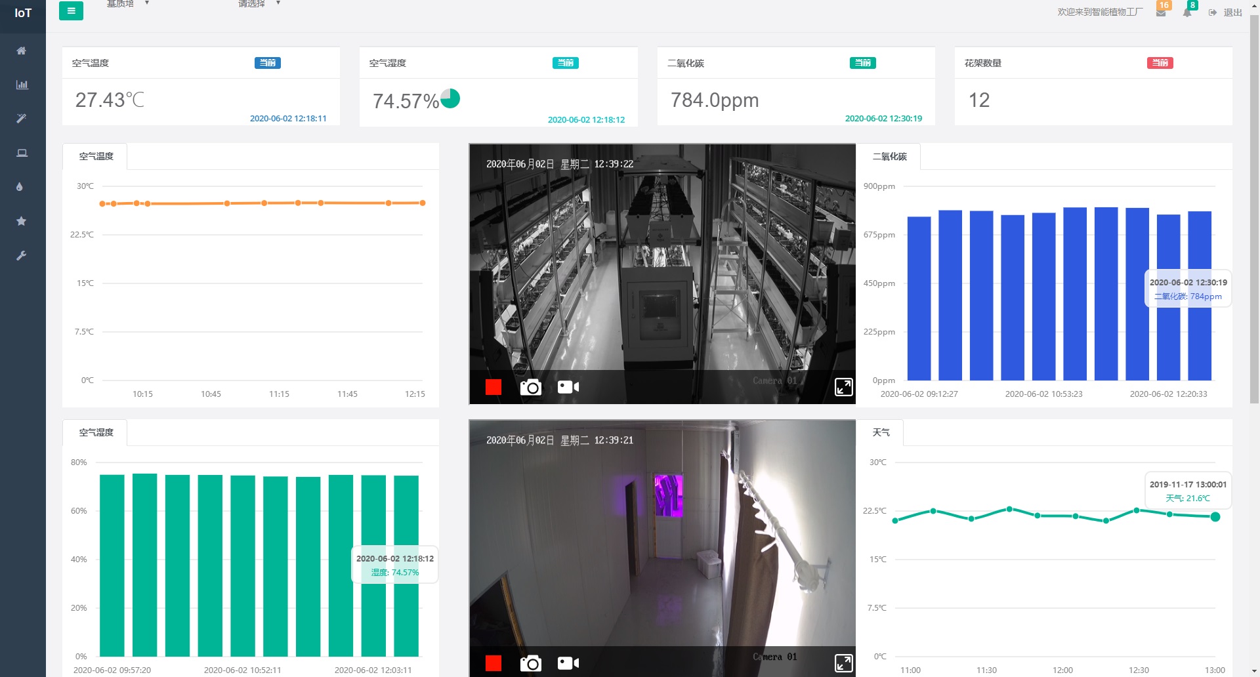This screenshot has width=1260, height=677.
Task: Click the 10:45 axis label on temperature chart
Action: [x=211, y=394]
